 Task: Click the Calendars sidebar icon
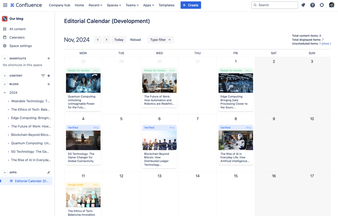click(5, 38)
